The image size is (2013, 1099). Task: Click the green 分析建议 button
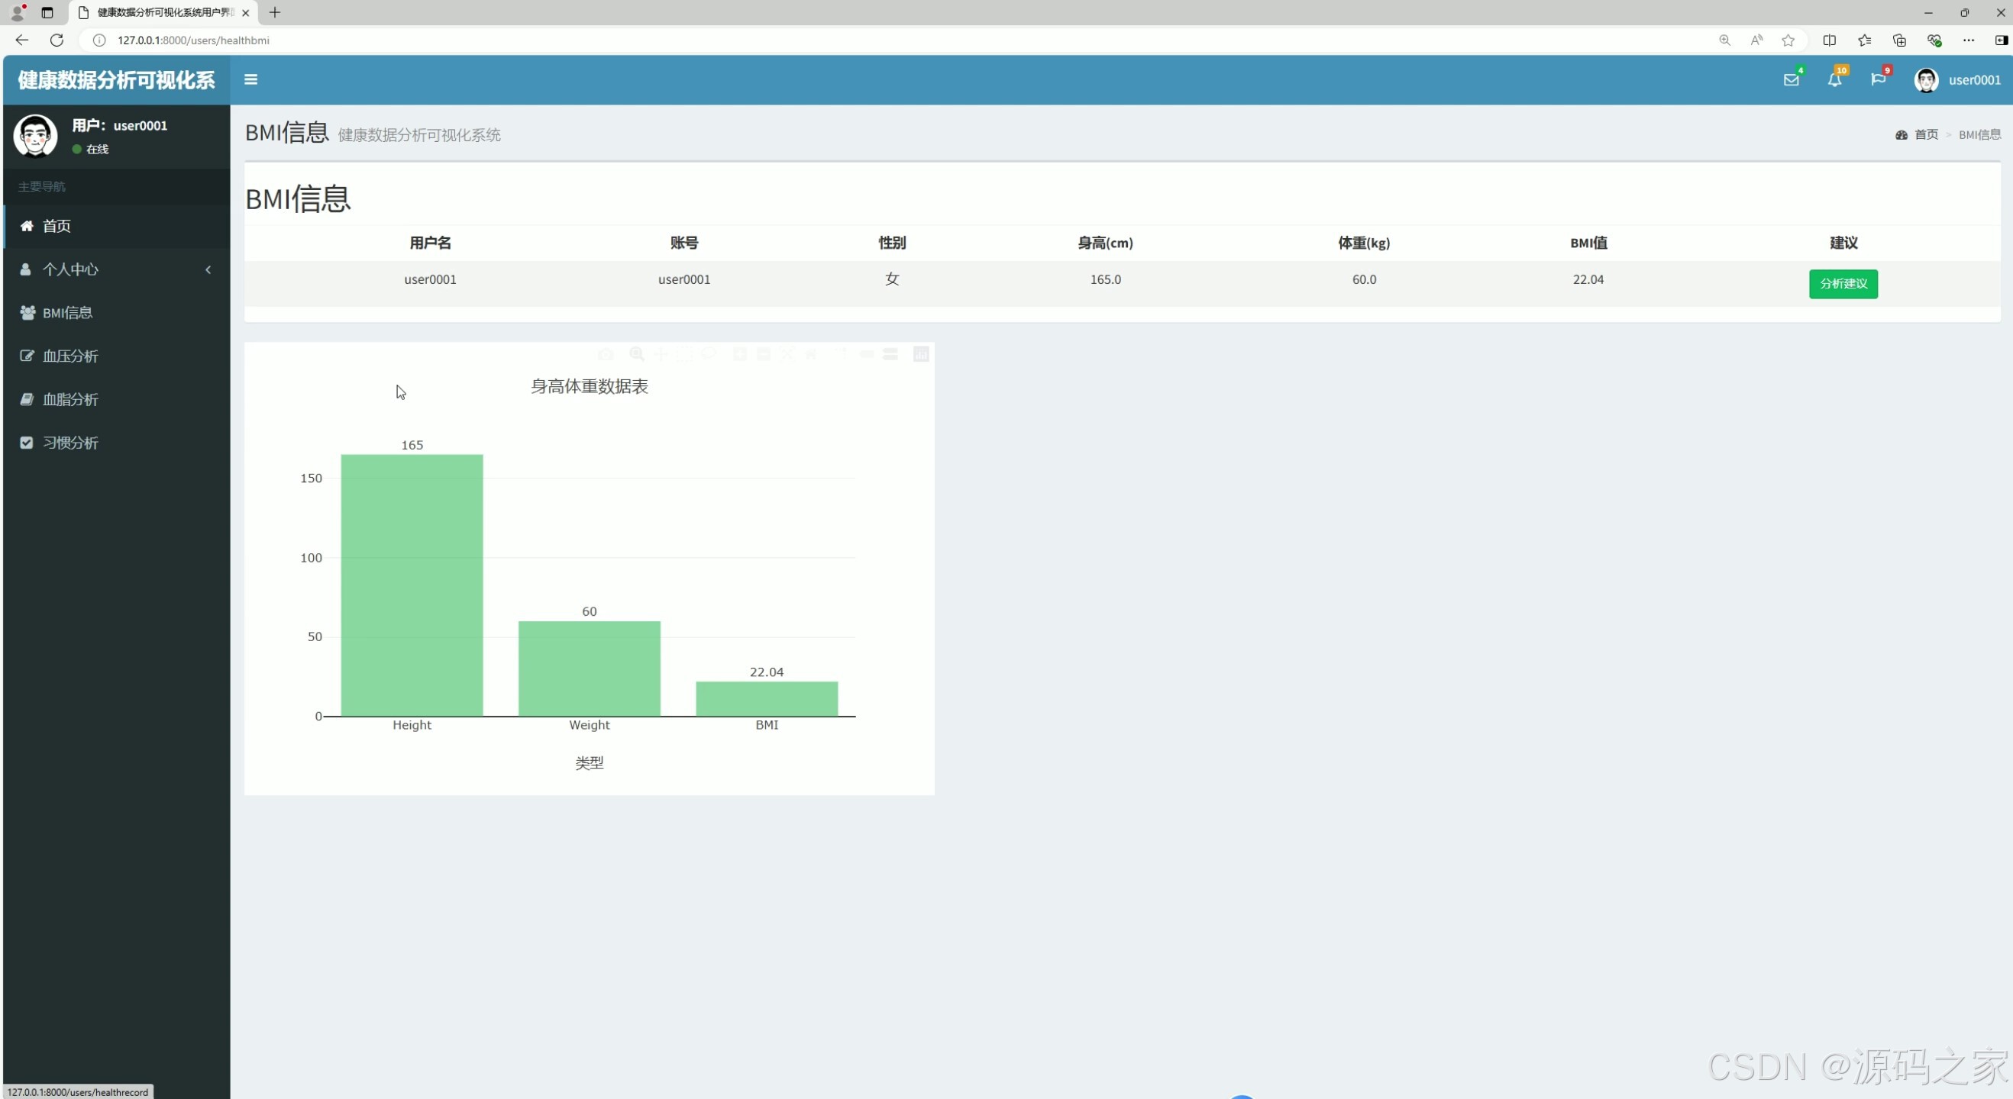[x=1843, y=284]
